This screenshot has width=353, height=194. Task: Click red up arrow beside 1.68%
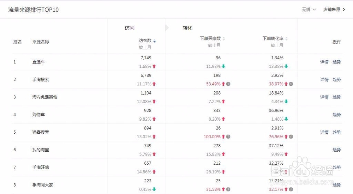click(x=154, y=66)
